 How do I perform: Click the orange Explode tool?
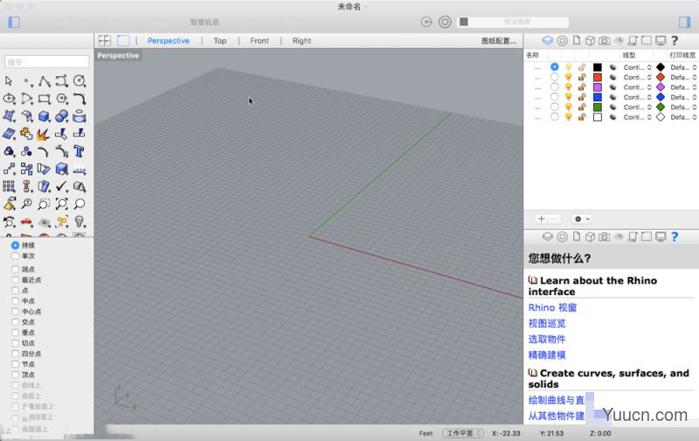point(43,134)
